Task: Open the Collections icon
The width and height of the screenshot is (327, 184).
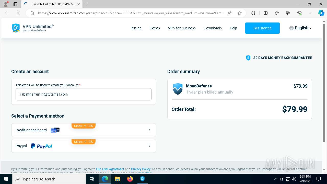Action: coord(288,13)
